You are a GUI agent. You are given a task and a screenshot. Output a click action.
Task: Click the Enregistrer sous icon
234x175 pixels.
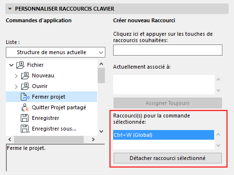tap(25, 129)
